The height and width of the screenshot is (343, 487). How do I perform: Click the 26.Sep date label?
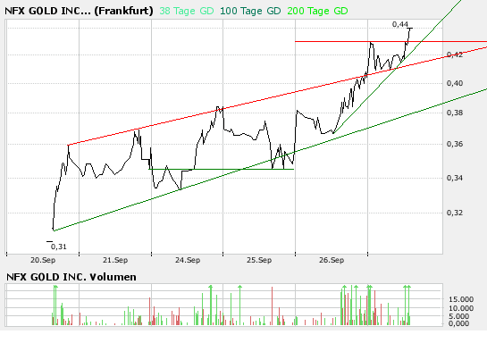click(x=332, y=260)
